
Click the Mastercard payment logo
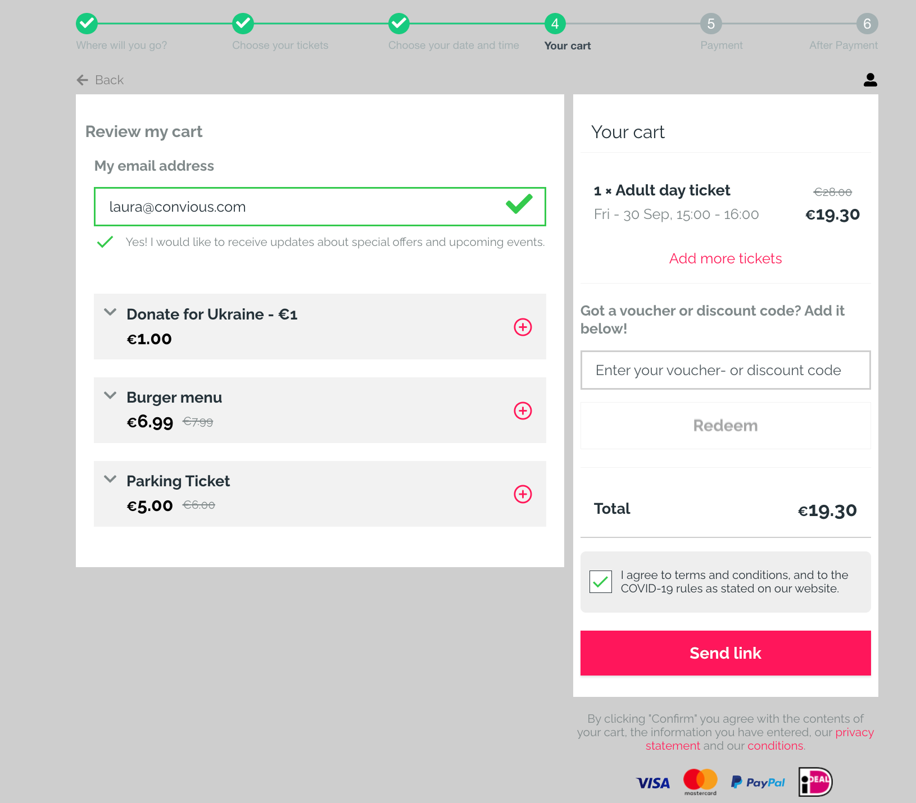(700, 782)
